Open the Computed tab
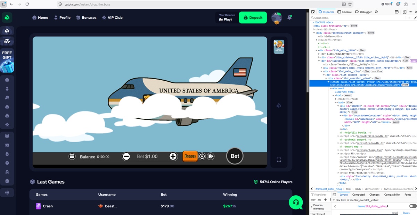 click(x=359, y=195)
